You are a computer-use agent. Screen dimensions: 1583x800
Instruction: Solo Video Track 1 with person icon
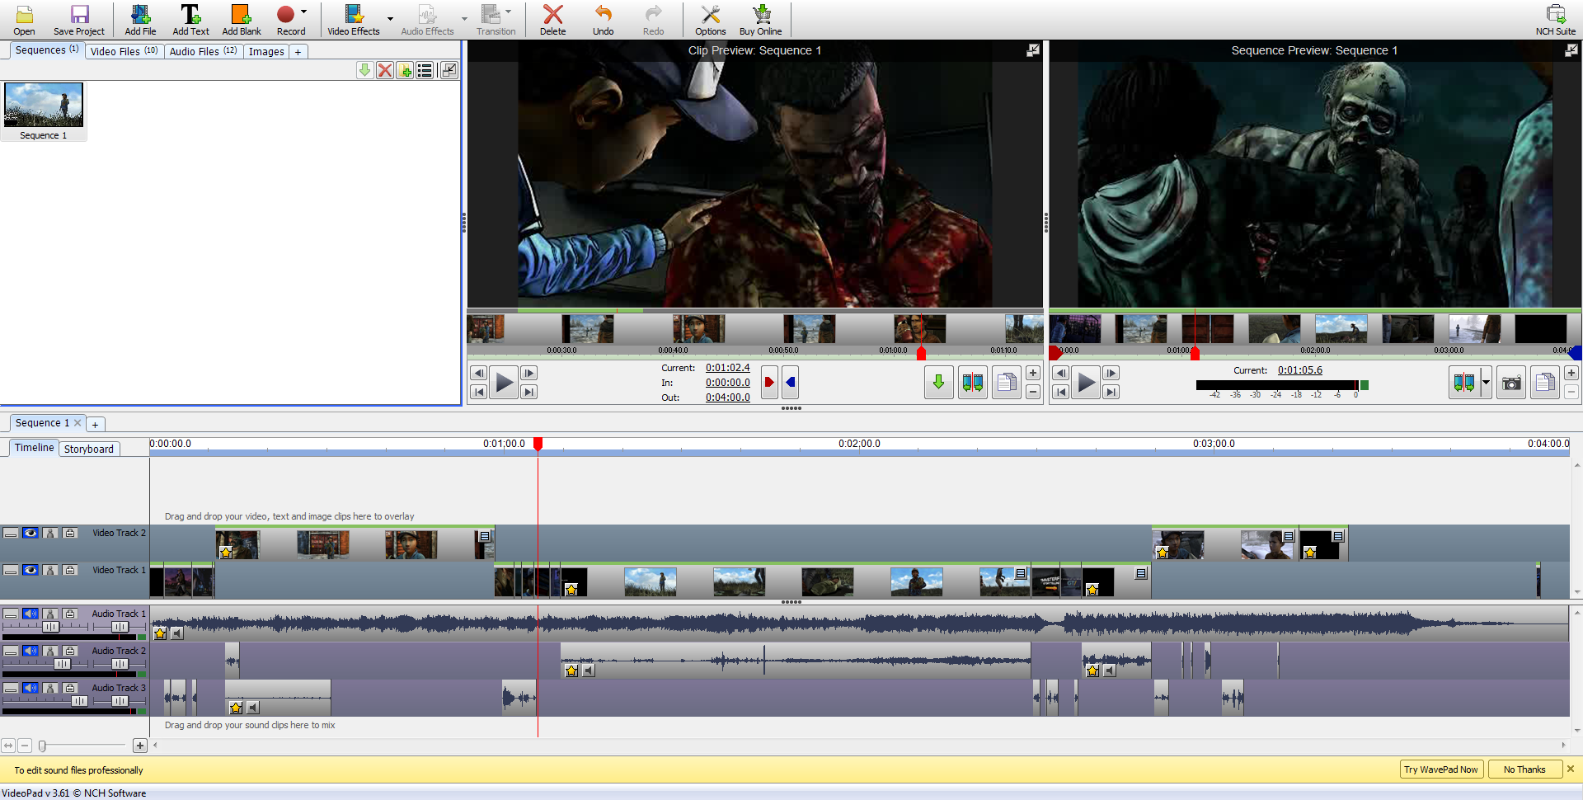pos(50,571)
